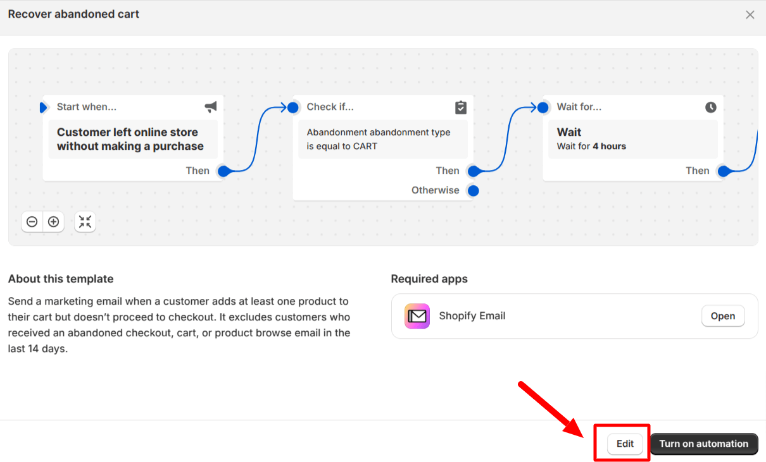766x462 pixels.
Task: Click the Shopify Email app icon
Action: [417, 316]
